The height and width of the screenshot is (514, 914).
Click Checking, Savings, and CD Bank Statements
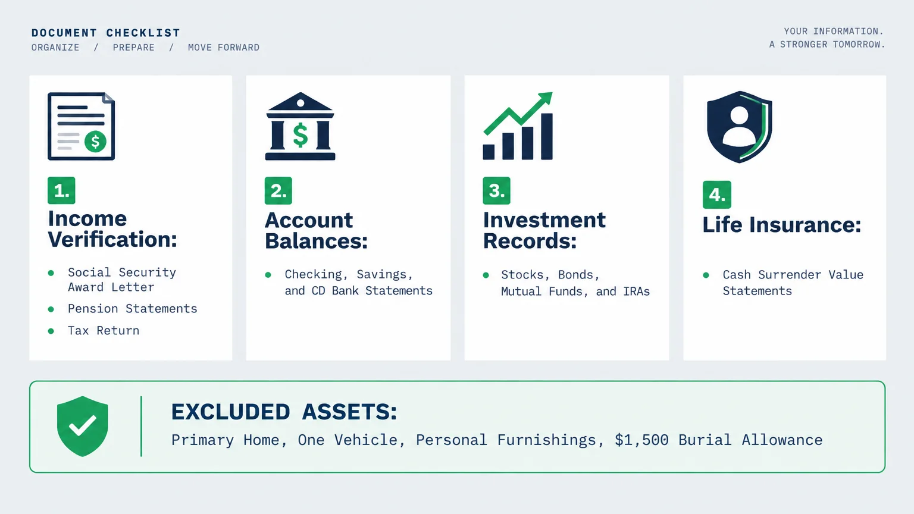tap(358, 283)
